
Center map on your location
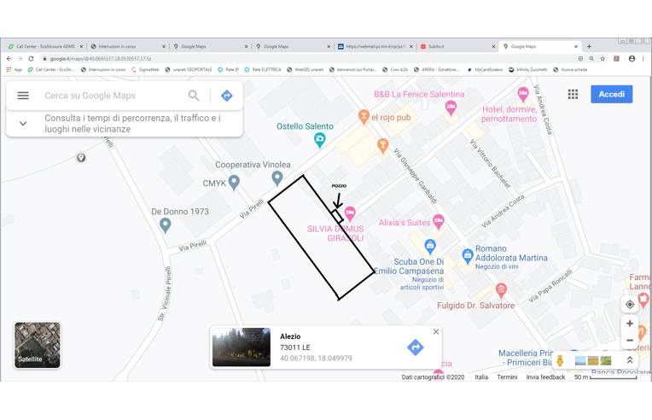coord(630,305)
